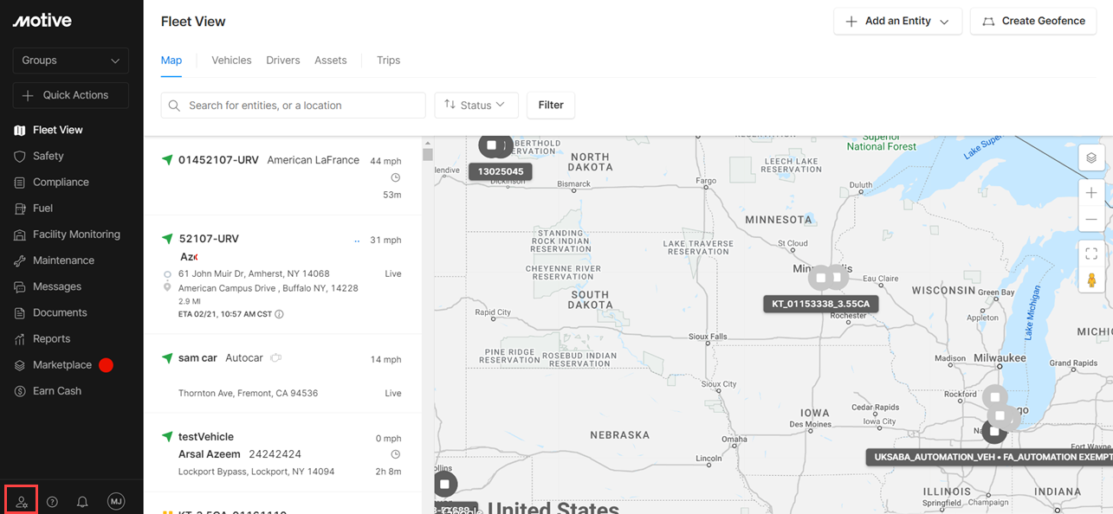Click the UKSABA_AUTOMATION_VEH map label
Screen dimensions: 1113x514
click(989, 456)
